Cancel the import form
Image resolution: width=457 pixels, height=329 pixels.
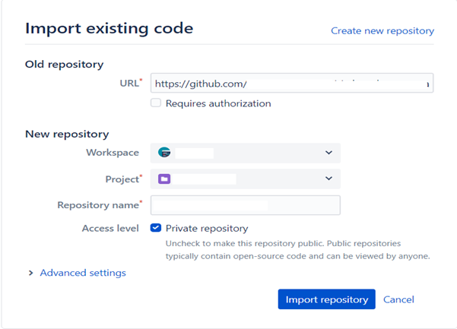pos(398,299)
